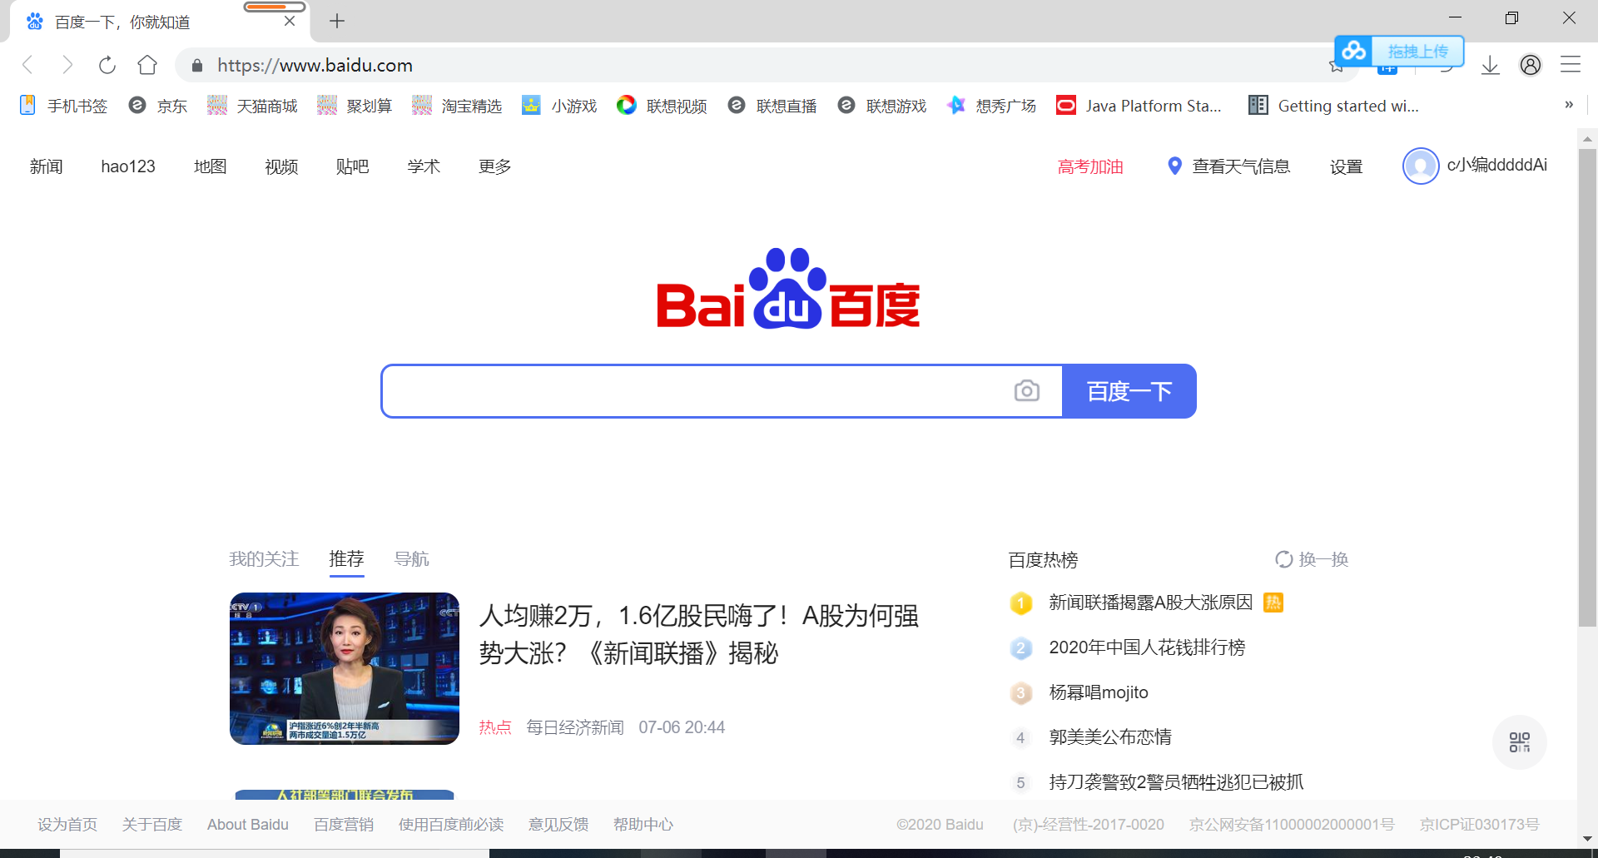Click the 换一换 refresh button
Viewport: 1598px width, 858px height.
(1312, 559)
